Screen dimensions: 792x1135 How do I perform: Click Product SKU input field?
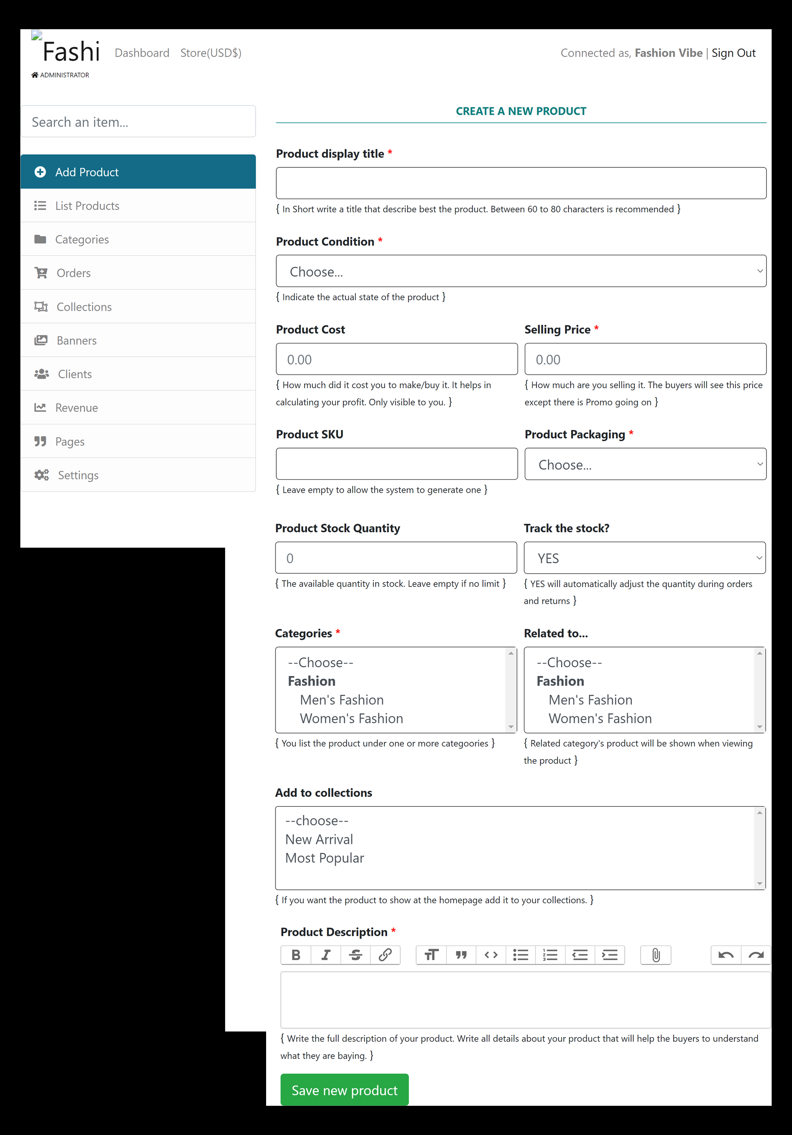pyautogui.click(x=396, y=463)
